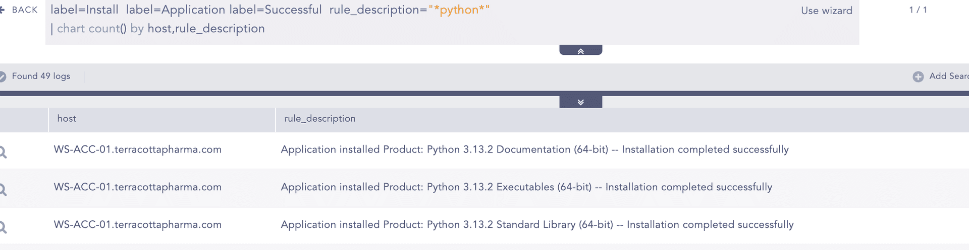Screen dimensions: 969x250
Task: Select the Python 3.13.2 Executables description text
Action: [526, 187]
